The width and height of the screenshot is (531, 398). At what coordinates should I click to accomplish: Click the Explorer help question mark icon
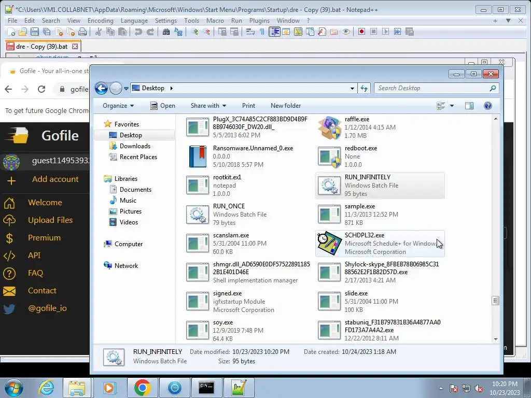point(487,106)
